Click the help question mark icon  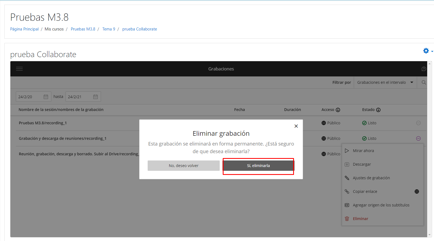(424, 69)
